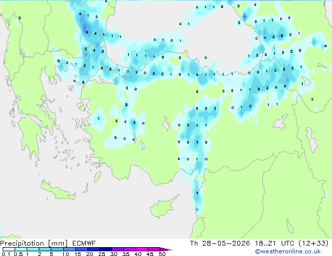The height and width of the screenshot is (256, 332).
Task: Select the 35–40 mm violet legend swatch
Action: (x=129, y=249)
